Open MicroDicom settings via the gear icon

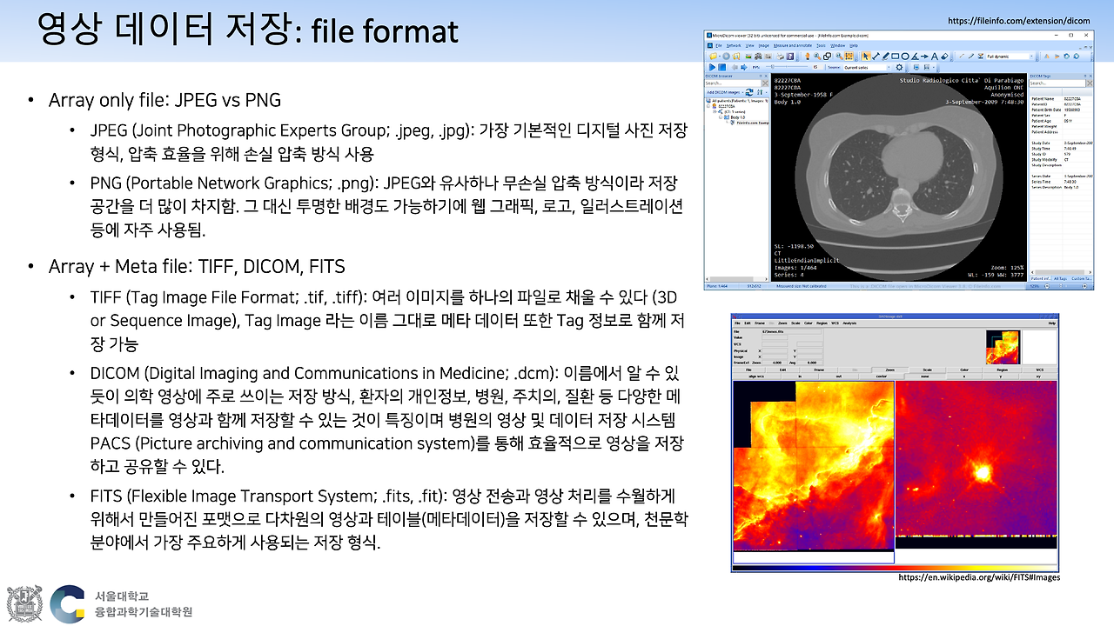point(898,67)
